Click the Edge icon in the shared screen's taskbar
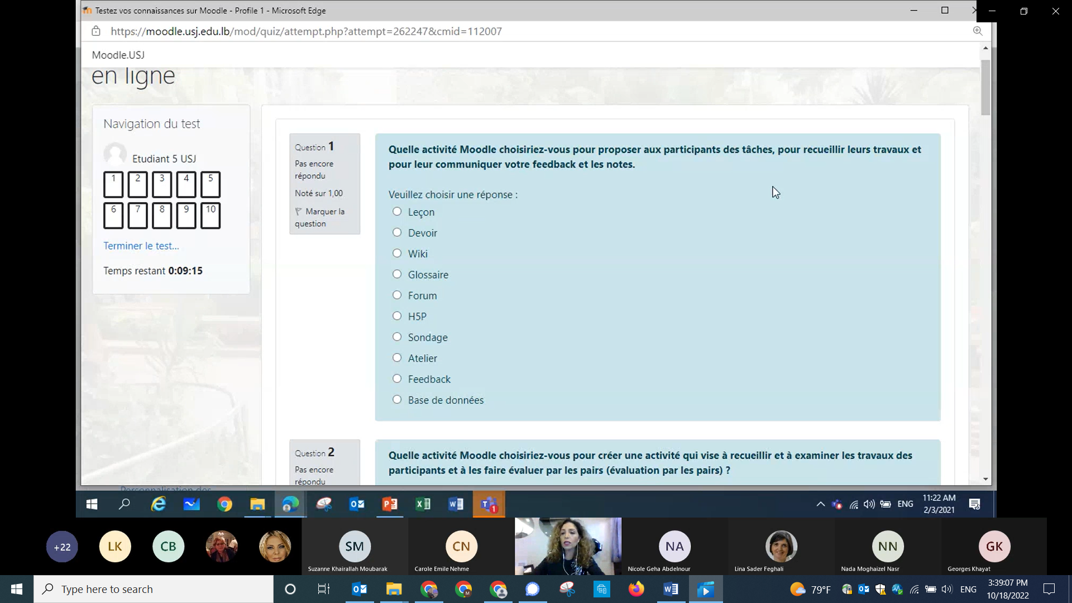This screenshot has width=1072, height=603. pyautogui.click(x=290, y=504)
